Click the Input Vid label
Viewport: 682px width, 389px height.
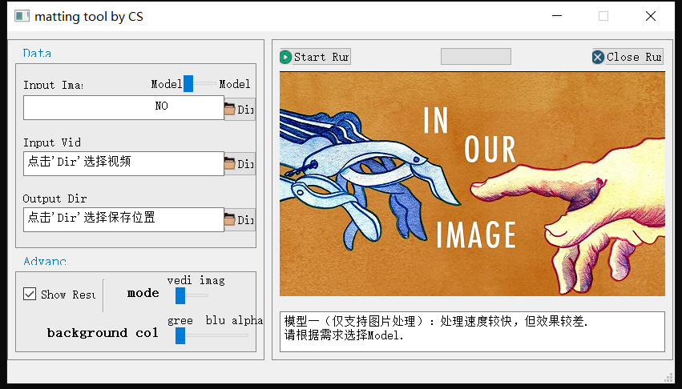point(52,142)
